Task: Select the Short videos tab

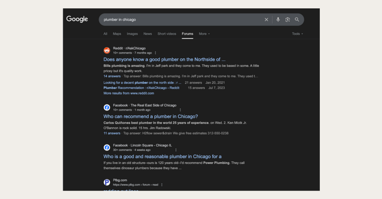Action: (x=167, y=34)
